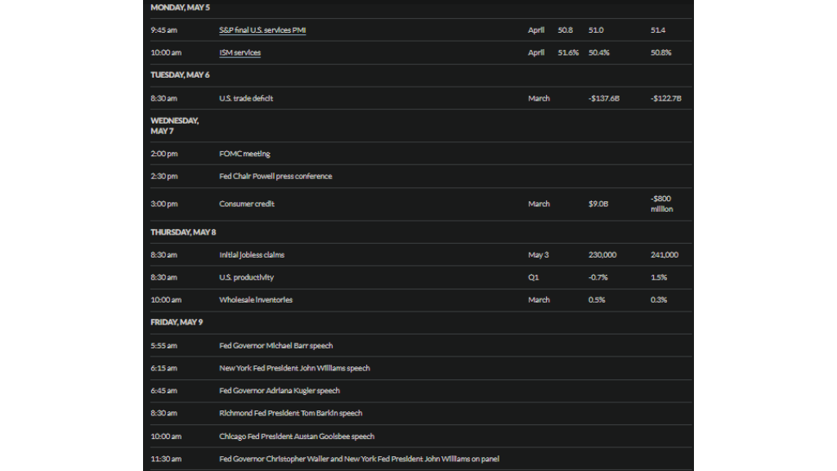Click the 3:00 pm time cell
The width and height of the screenshot is (837, 471).
point(163,204)
